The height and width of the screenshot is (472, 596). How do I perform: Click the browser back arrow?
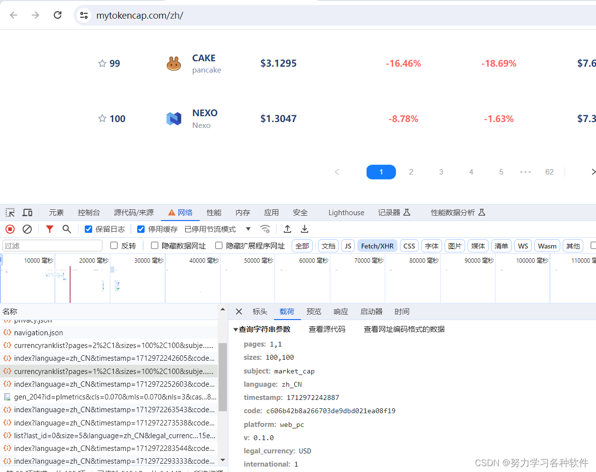click(x=14, y=15)
